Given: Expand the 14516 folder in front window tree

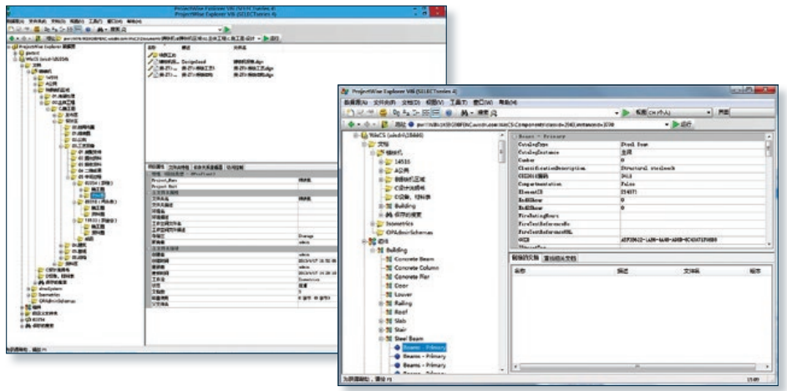Looking at the screenshot, I should 381,161.
